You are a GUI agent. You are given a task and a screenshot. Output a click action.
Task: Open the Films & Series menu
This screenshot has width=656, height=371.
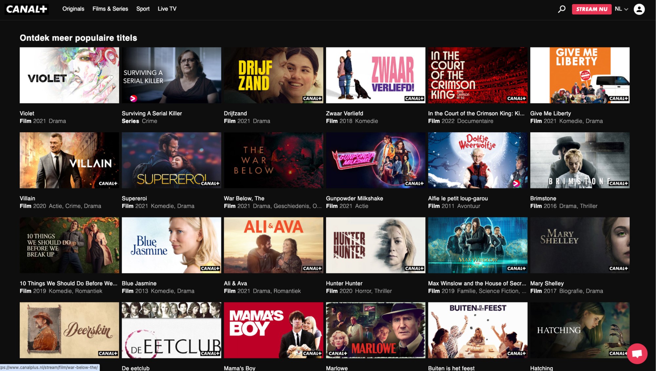click(x=110, y=9)
